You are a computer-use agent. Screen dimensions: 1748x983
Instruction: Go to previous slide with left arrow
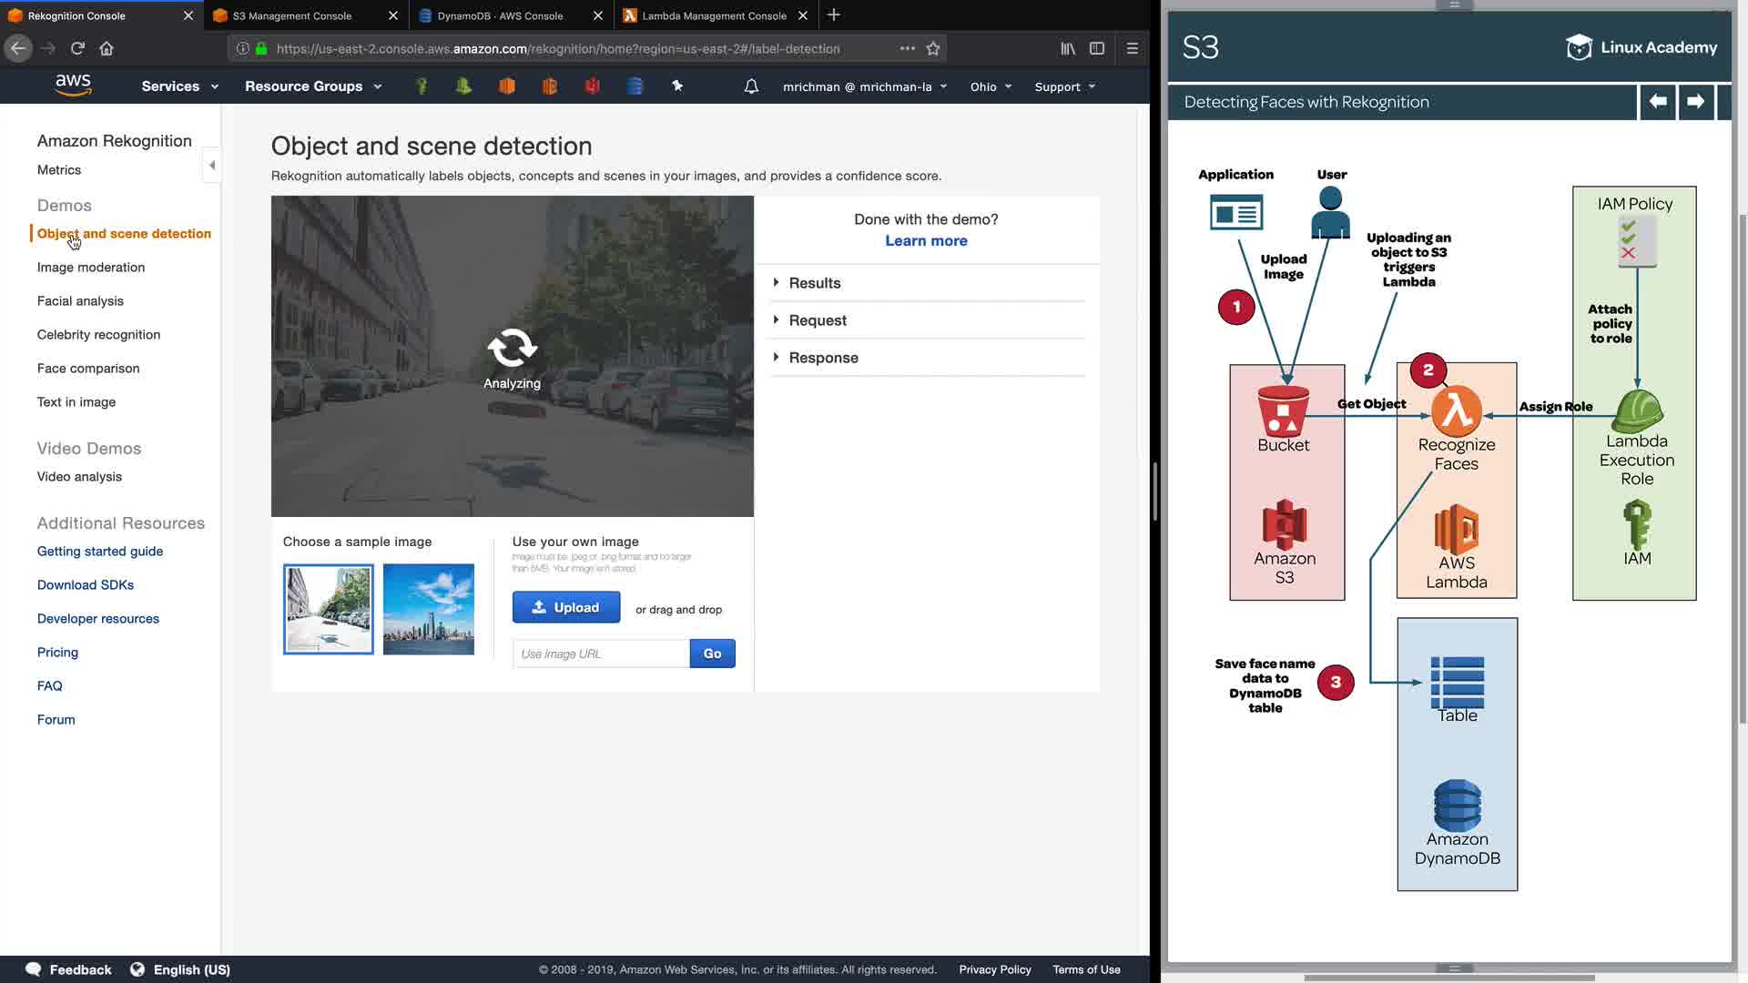tap(1658, 102)
